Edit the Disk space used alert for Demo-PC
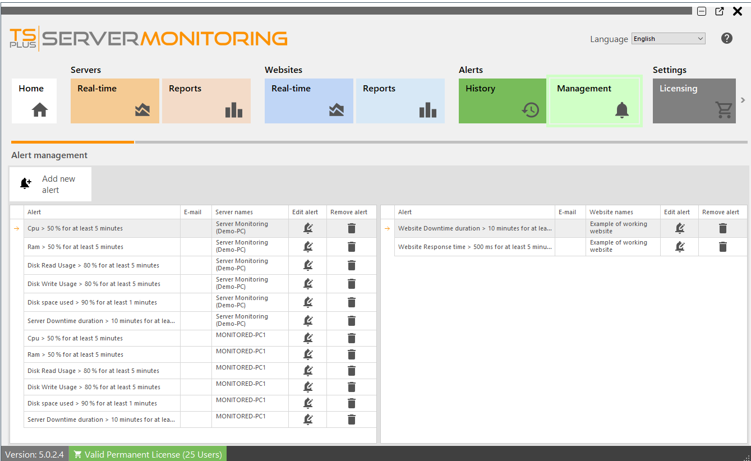The width and height of the screenshot is (751, 461). (307, 301)
